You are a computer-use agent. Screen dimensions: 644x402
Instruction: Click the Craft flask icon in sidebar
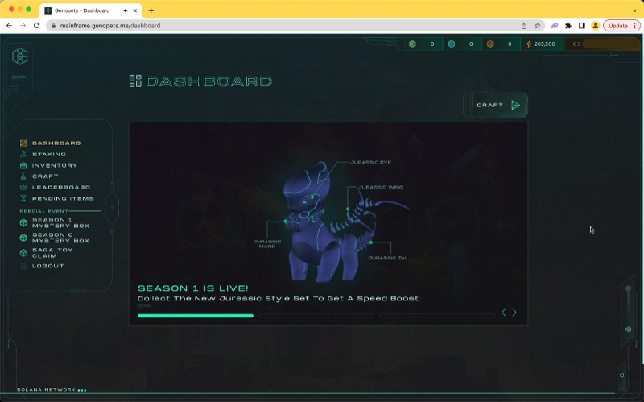(23, 176)
